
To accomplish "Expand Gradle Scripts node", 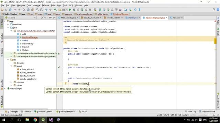I will (5, 88).
